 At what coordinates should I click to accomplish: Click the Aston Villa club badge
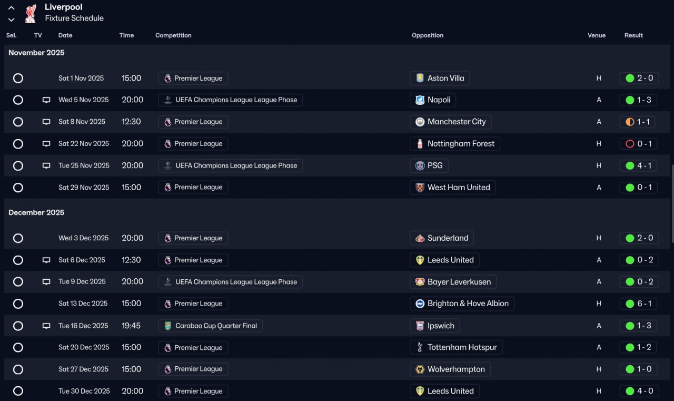[420, 79]
